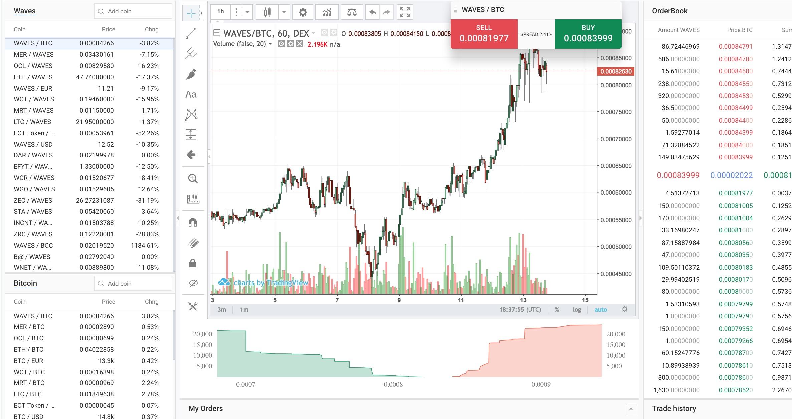Toggle hide all drawing tools eye
The image size is (792, 419).
193,283
